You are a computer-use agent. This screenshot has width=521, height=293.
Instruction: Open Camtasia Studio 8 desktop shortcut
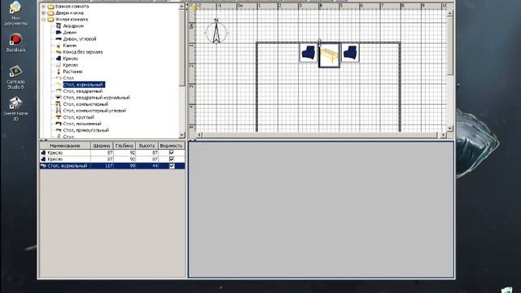[15, 77]
